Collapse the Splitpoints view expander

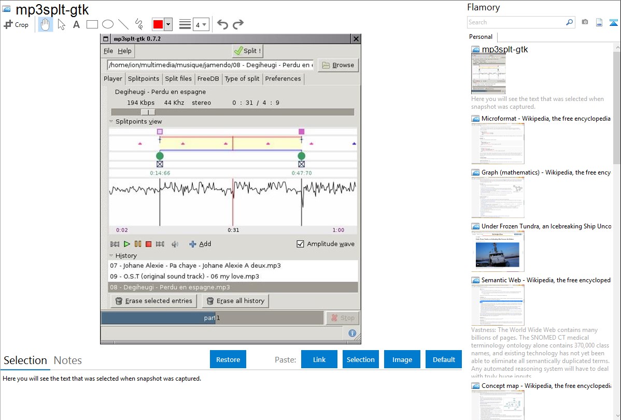coord(111,122)
